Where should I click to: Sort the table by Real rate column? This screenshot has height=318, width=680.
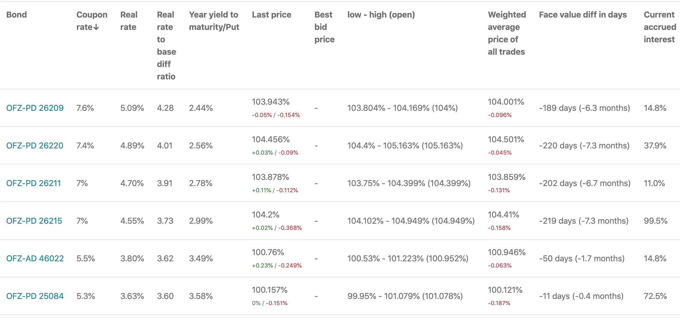129,21
